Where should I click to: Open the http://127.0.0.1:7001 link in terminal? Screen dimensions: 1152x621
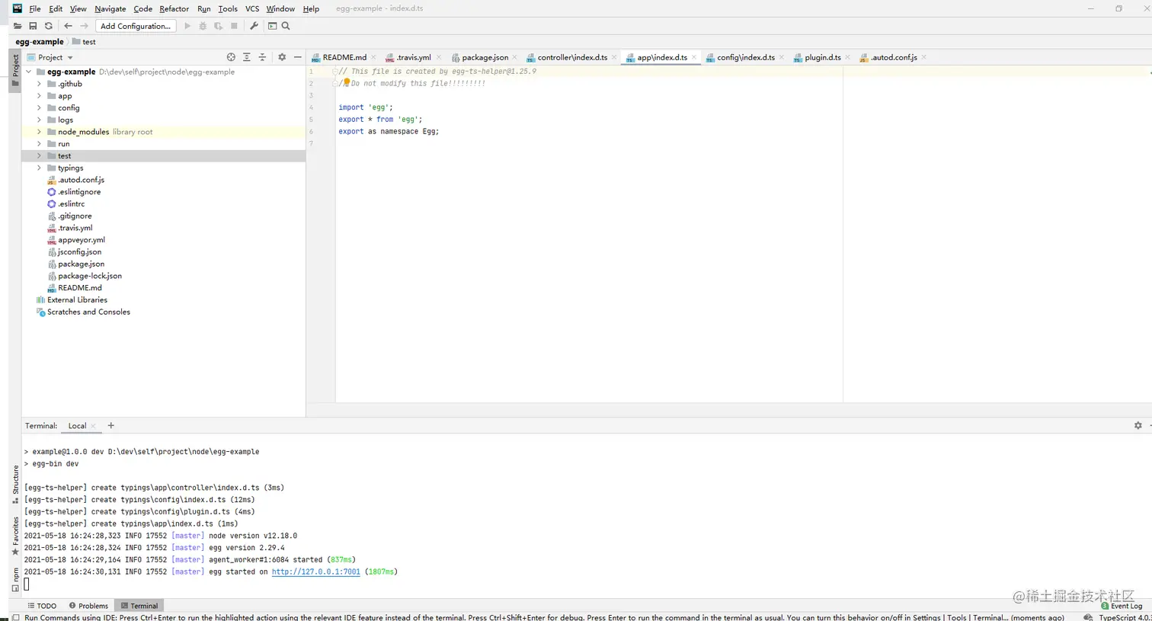click(316, 571)
